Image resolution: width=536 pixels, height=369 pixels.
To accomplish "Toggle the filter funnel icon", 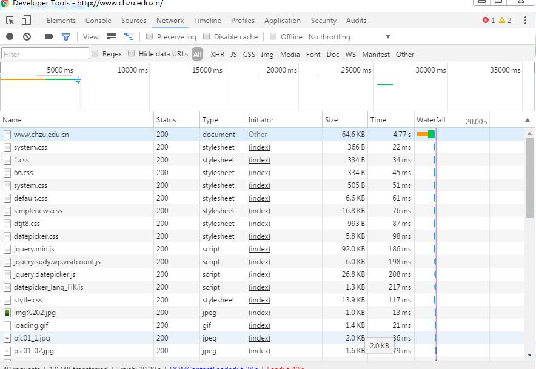I will point(66,36).
